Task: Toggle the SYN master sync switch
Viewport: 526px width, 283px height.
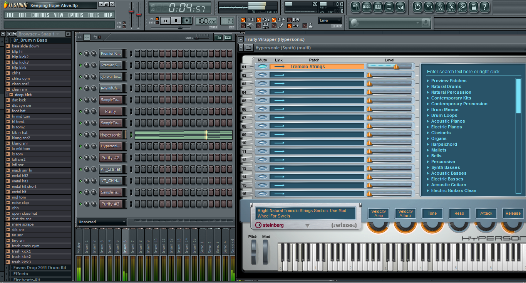Action: [124, 23]
